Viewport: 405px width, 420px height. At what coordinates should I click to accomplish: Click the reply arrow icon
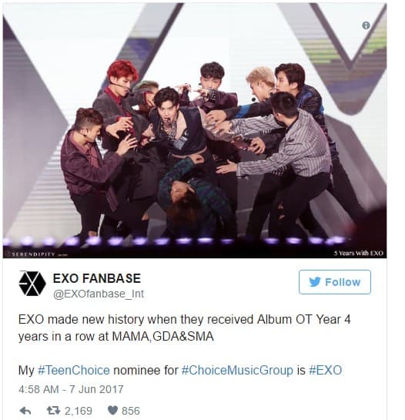(25, 410)
